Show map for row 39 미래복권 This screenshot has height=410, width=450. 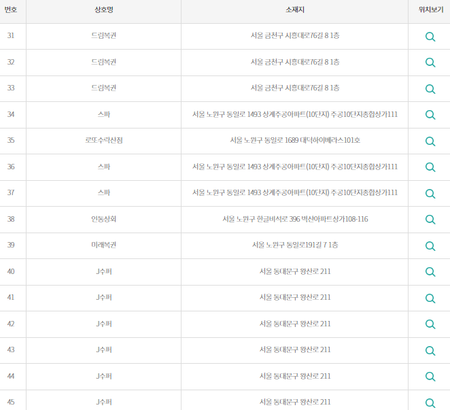pos(430,245)
